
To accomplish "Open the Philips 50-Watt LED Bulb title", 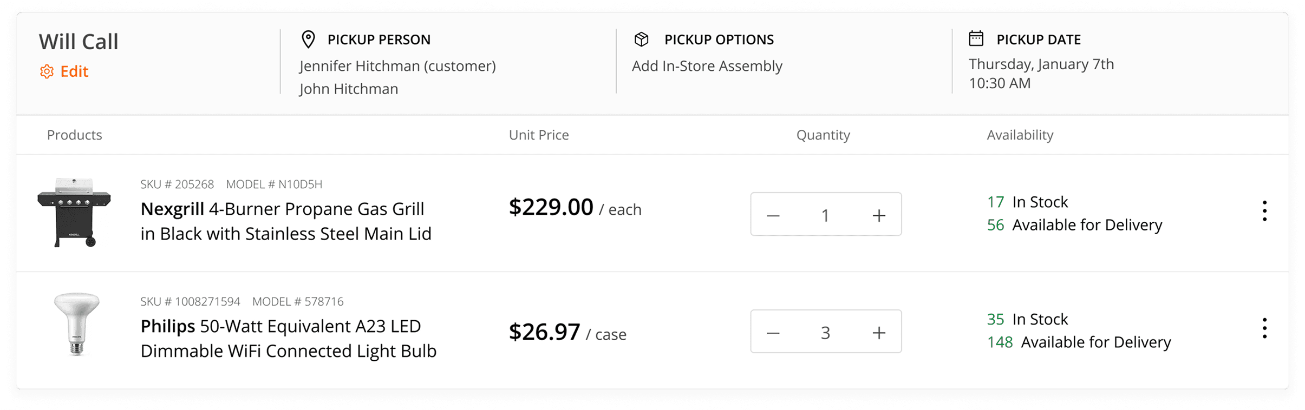I will pos(288,339).
